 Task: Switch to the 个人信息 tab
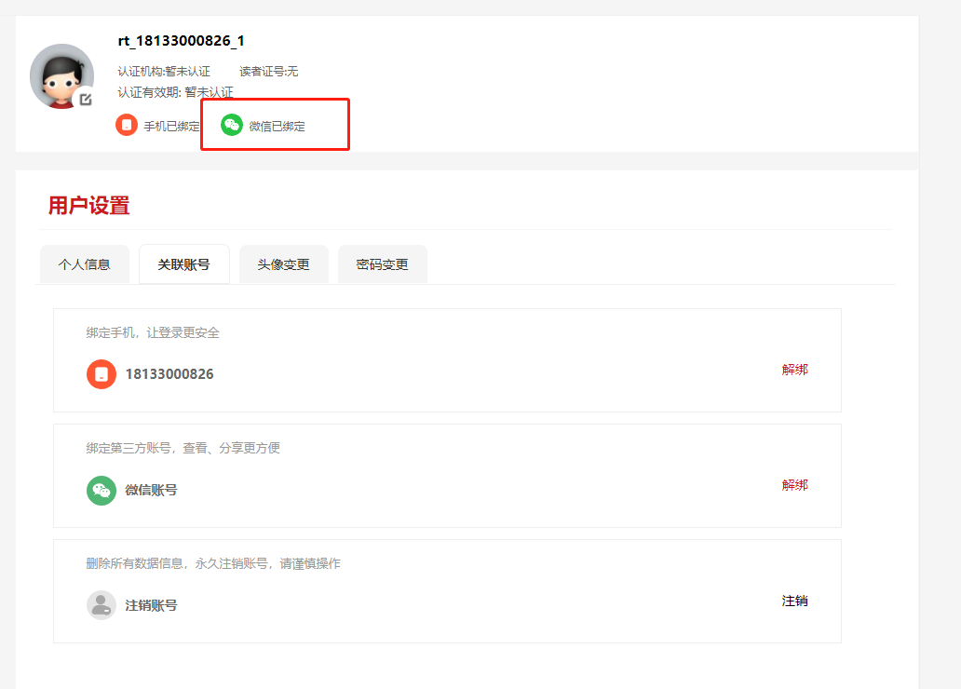click(84, 264)
